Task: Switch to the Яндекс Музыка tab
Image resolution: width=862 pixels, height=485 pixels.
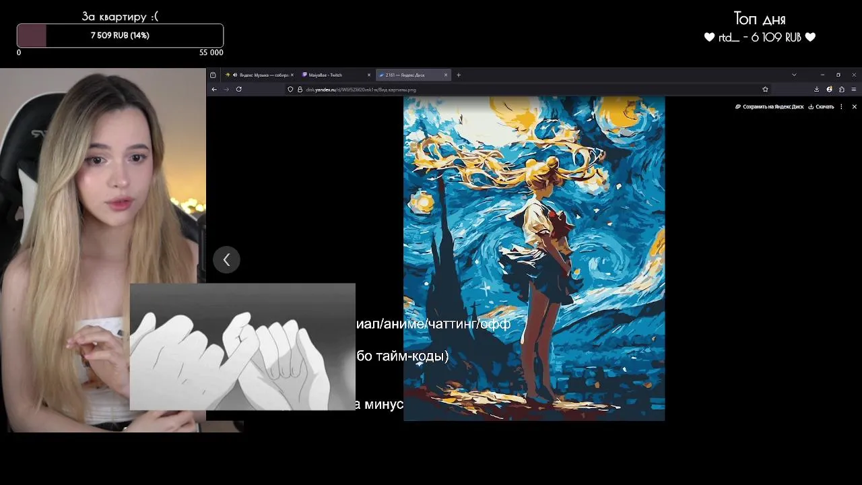Action: [x=259, y=75]
